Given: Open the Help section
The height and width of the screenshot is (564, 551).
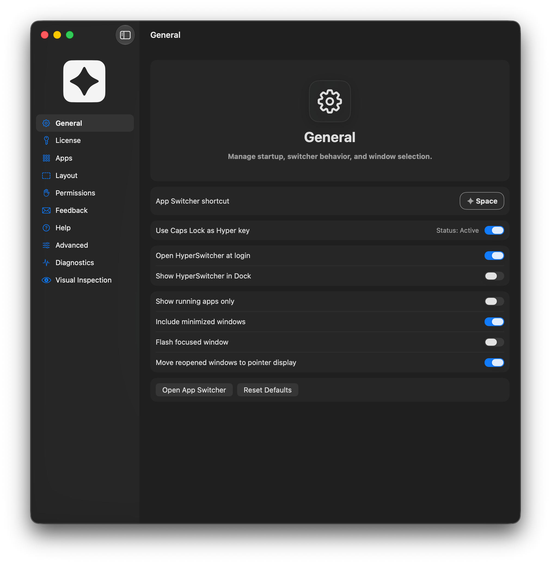Looking at the screenshot, I should click(x=85, y=228).
